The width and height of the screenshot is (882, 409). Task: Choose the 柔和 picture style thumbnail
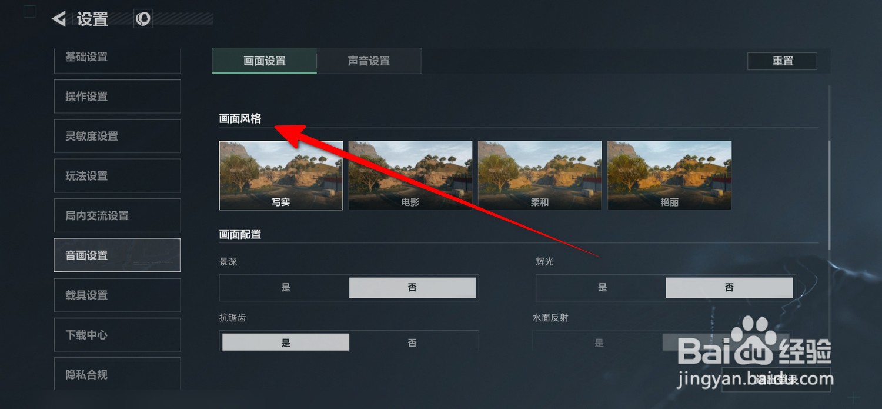[x=540, y=175]
